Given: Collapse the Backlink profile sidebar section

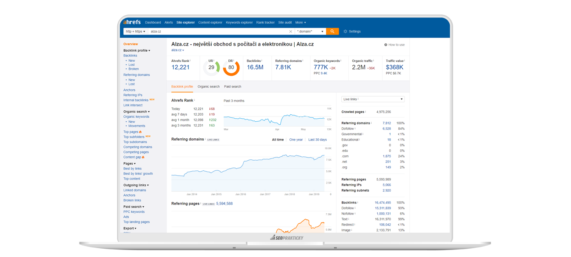Looking at the screenshot, I should (137, 51).
